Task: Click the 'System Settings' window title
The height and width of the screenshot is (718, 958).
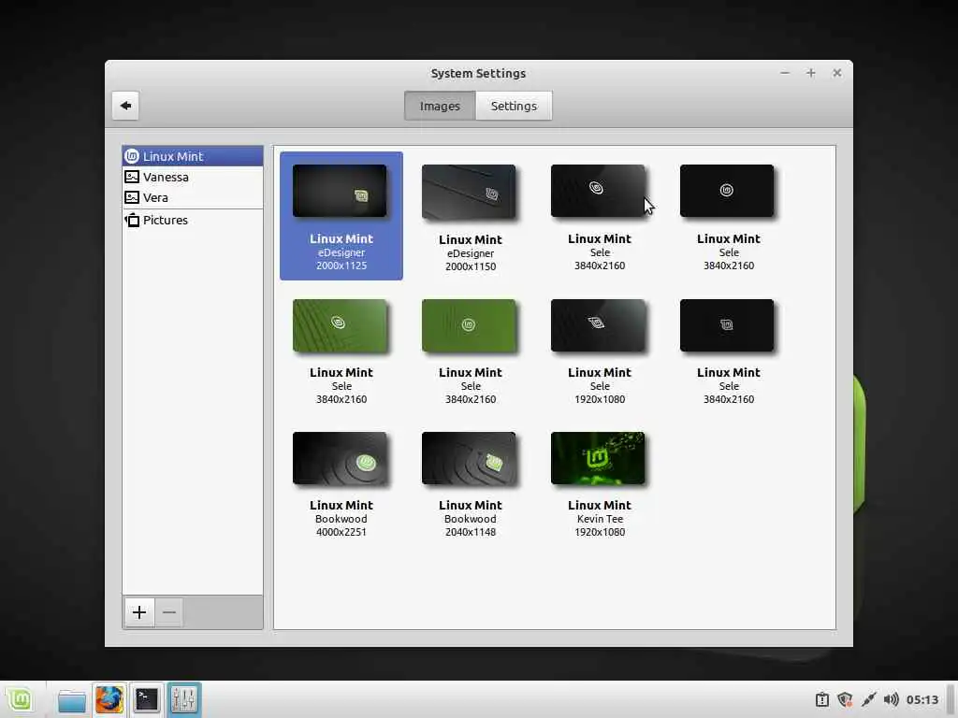Action: (478, 73)
